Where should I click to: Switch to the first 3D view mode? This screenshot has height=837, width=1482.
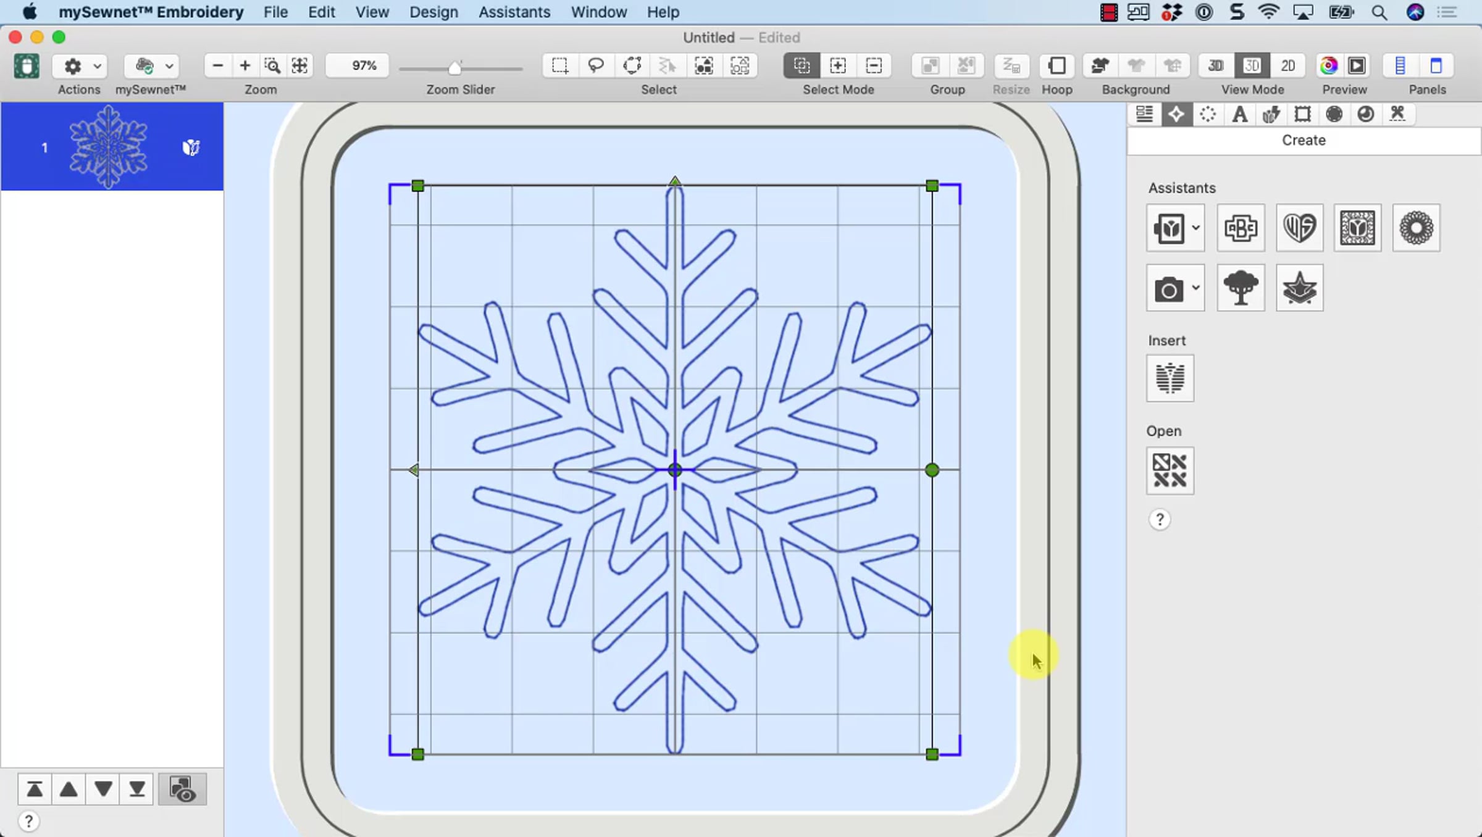[x=1216, y=65]
